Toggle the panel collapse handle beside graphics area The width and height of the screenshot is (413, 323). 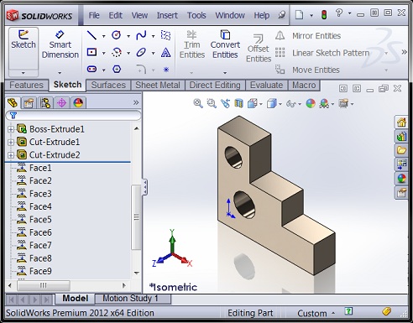145,187
